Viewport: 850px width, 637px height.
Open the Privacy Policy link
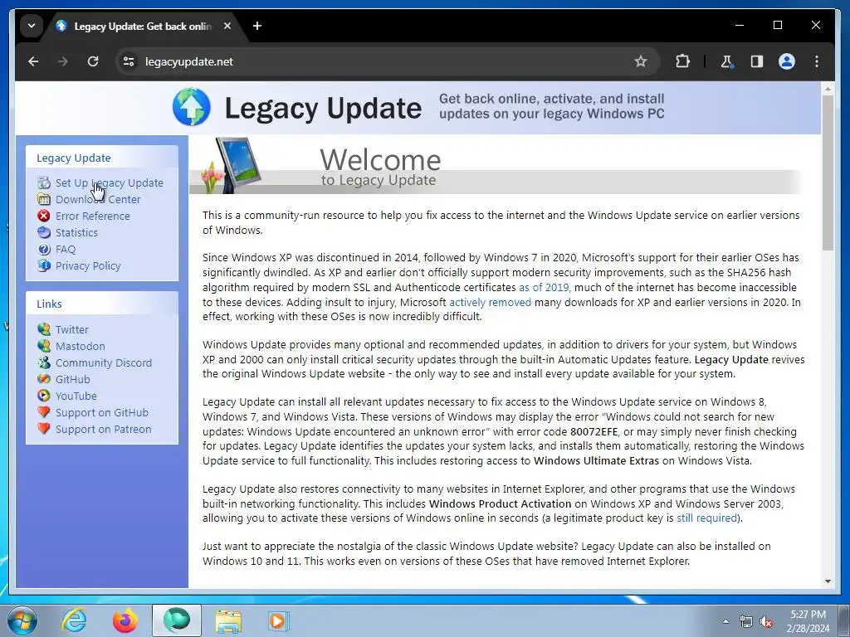pyautogui.click(x=88, y=266)
